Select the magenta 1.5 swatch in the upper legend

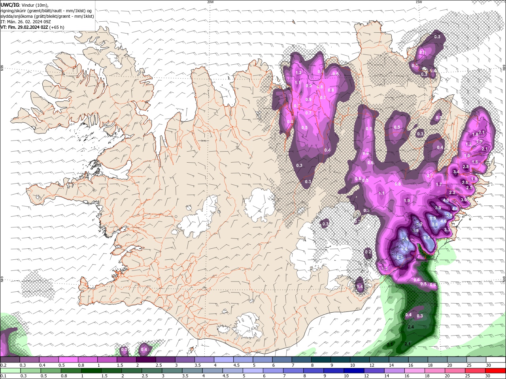tap(127, 360)
